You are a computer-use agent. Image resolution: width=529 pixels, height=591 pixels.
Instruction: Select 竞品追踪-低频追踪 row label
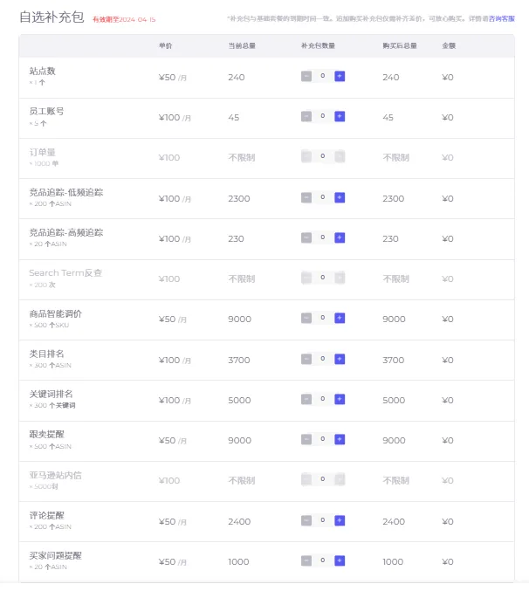click(66, 192)
